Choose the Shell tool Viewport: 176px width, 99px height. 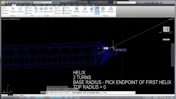click(92, 9)
